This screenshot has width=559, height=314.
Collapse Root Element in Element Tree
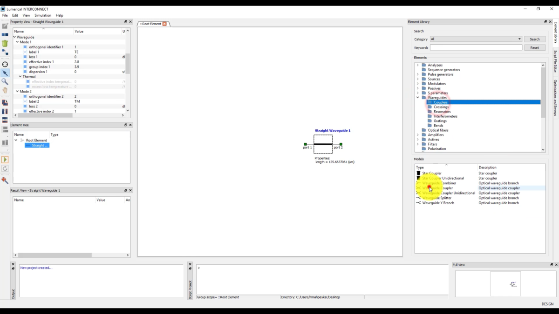click(16, 140)
